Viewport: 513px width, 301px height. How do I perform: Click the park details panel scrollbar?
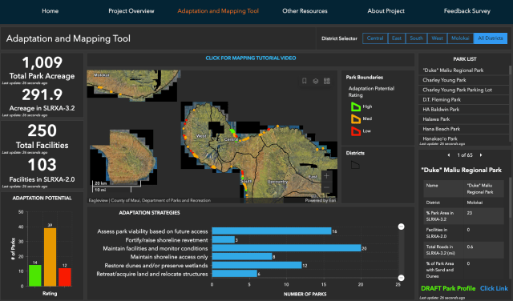(510, 198)
